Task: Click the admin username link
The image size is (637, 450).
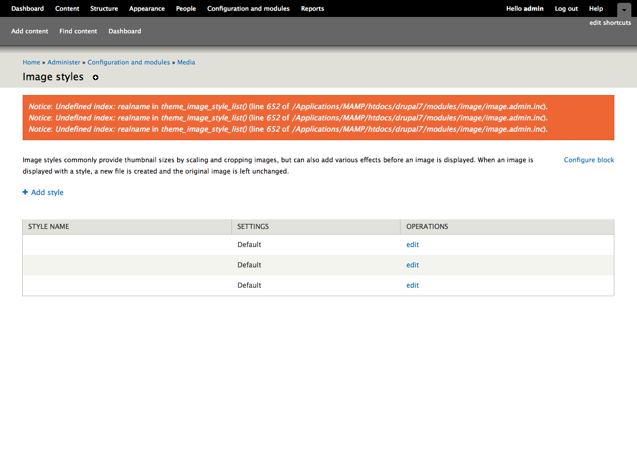Action: pos(533,8)
